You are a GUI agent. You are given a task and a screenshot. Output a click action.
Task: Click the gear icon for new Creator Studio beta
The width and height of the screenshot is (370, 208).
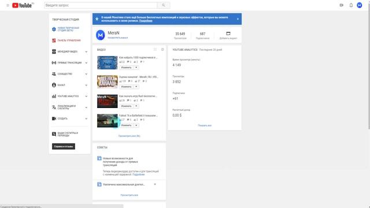tap(54, 29)
